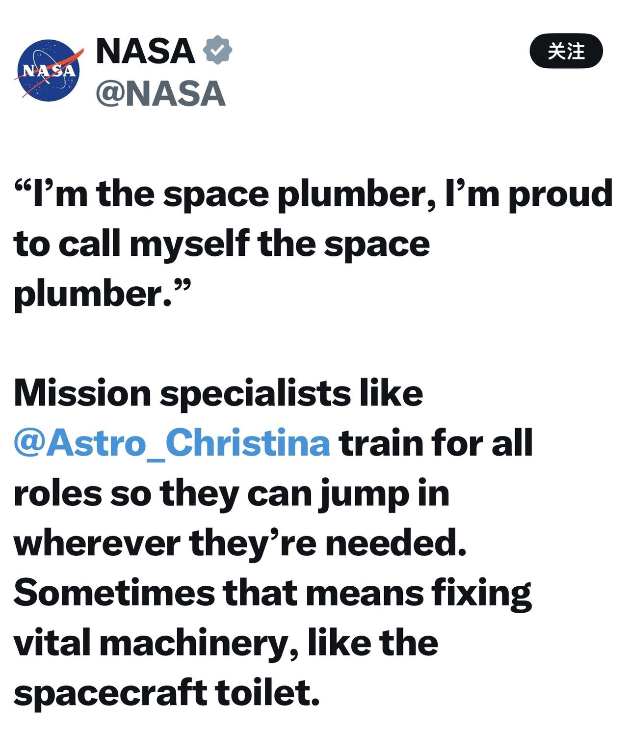Click the word "needed." in the tweet
This screenshot has height=735, width=628.
[x=395, y=543]
